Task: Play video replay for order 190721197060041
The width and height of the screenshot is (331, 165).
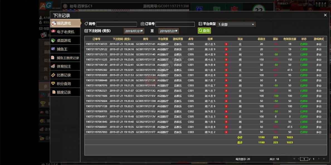Action: tap(226, 127)
